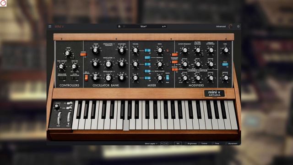Click the Feedback volume knob in Mixer
Image resolution: width=293 pixels, height=165 pixels.
160,64
